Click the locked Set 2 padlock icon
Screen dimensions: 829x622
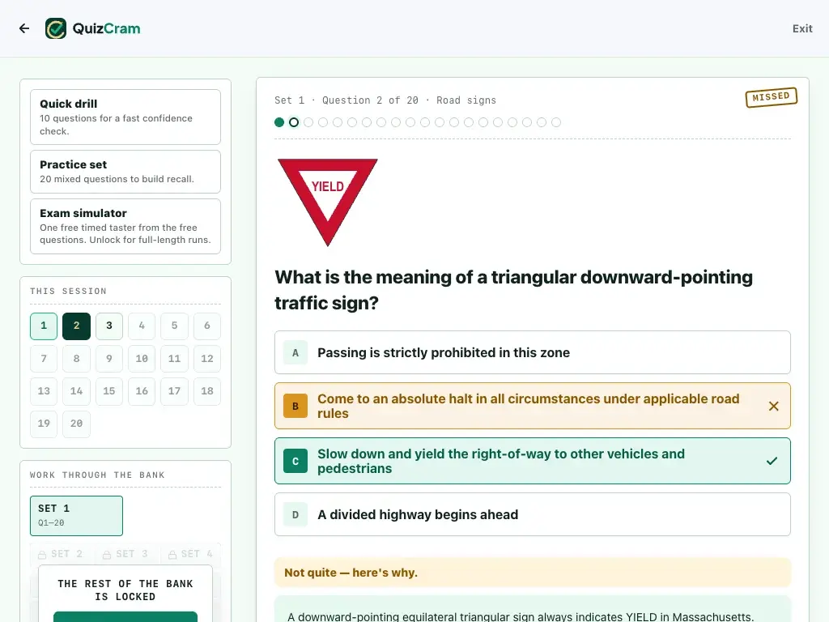(x=42, y=555)
